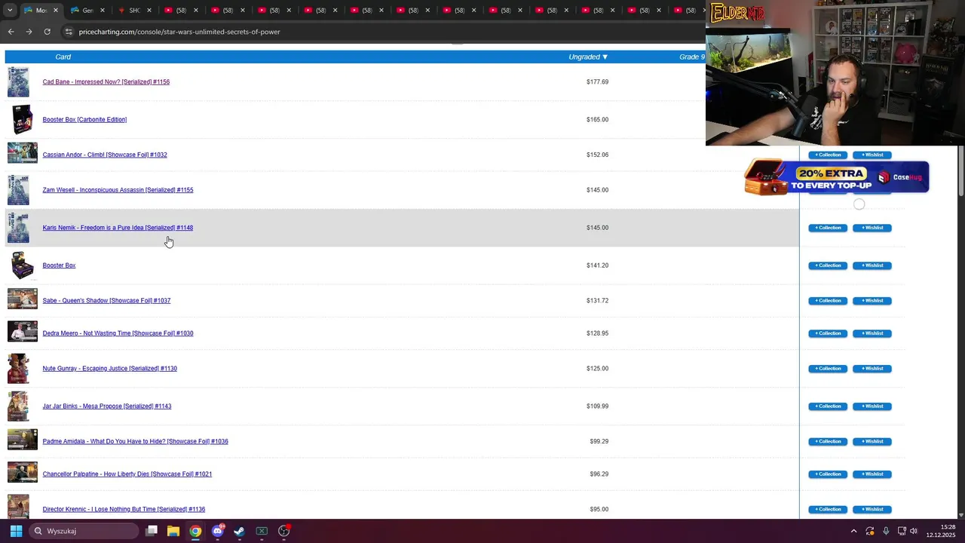
Task: Click the Carbonite Edition booster box thumbnail
Action: coord(23,119)
